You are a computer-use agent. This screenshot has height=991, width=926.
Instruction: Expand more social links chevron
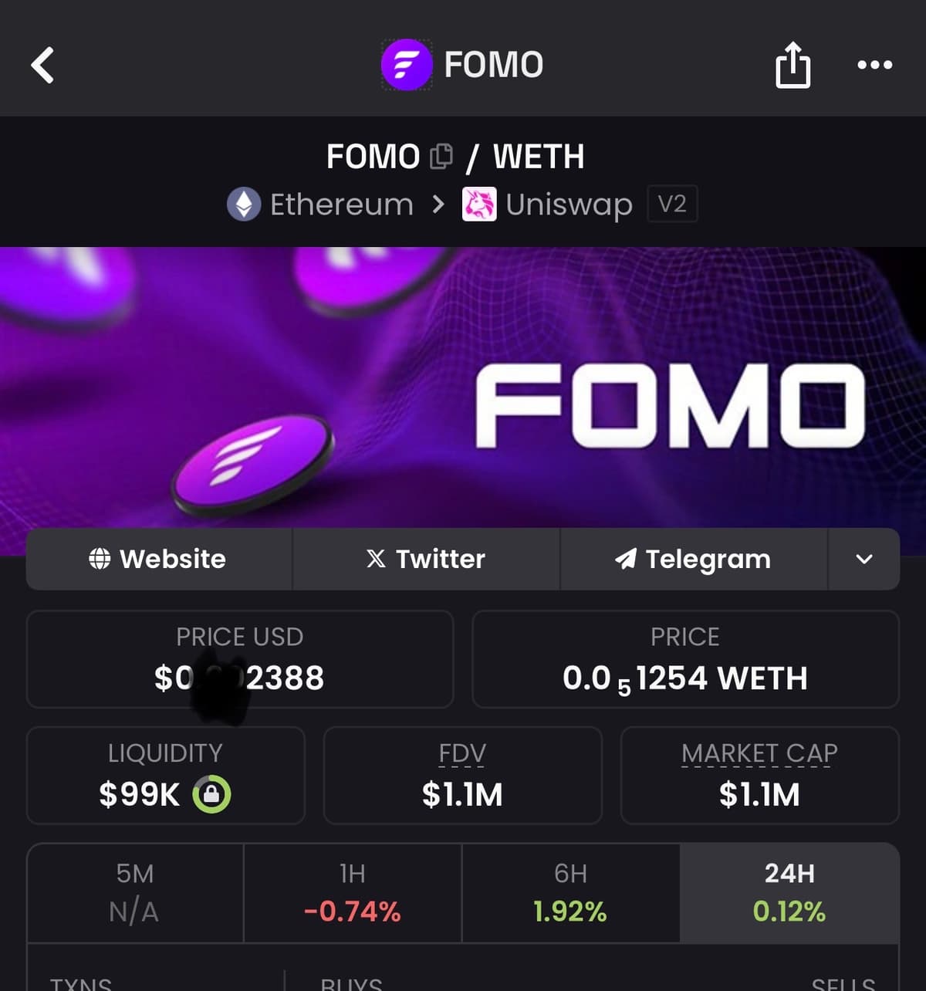863,559
